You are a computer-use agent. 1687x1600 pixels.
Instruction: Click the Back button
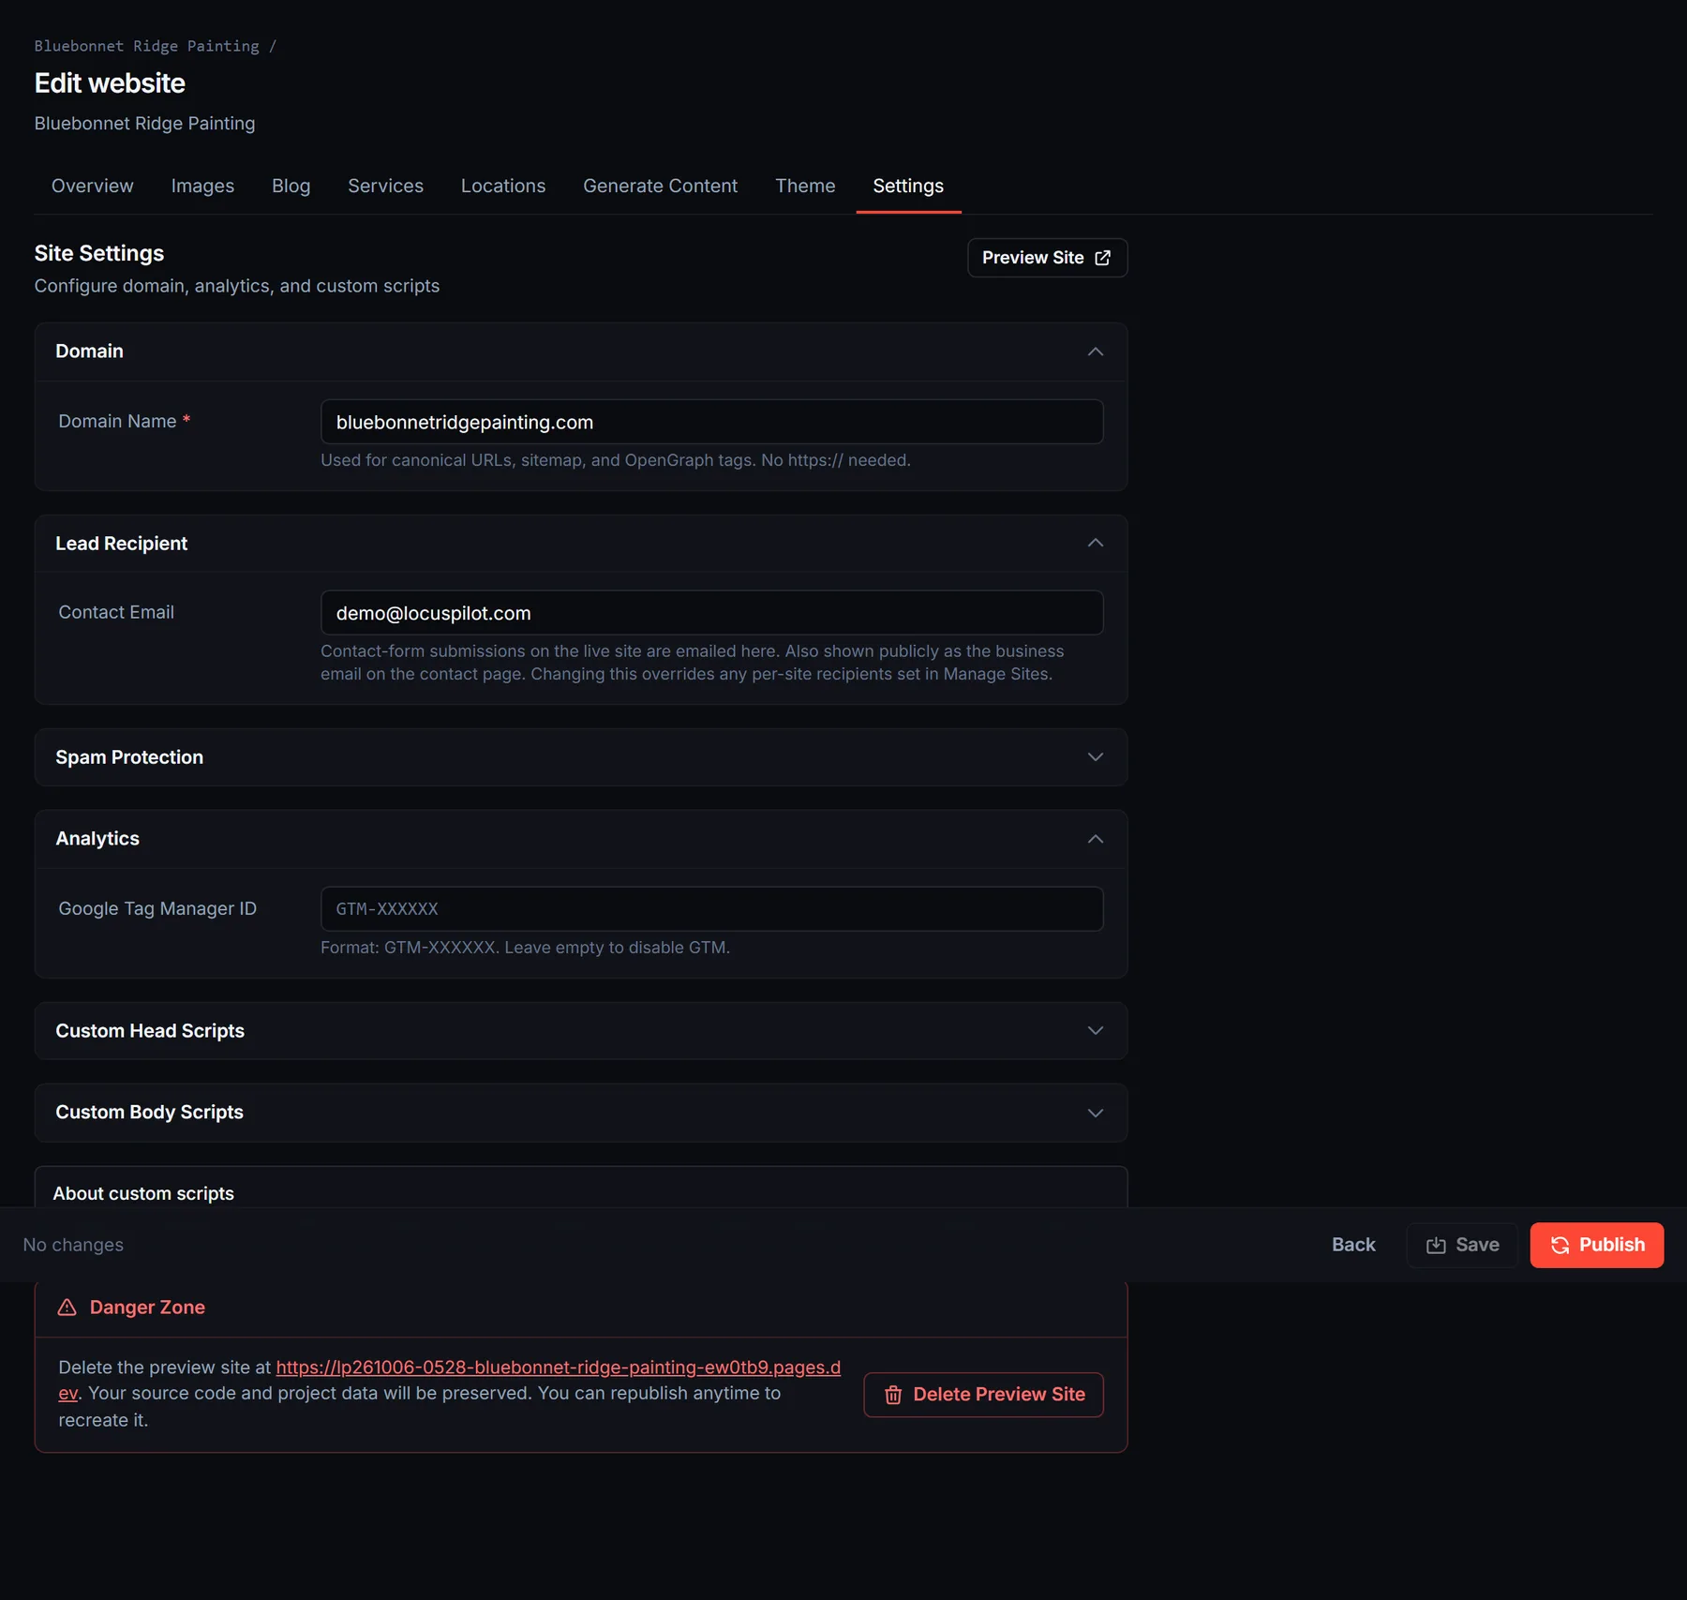[1352, 1245]
